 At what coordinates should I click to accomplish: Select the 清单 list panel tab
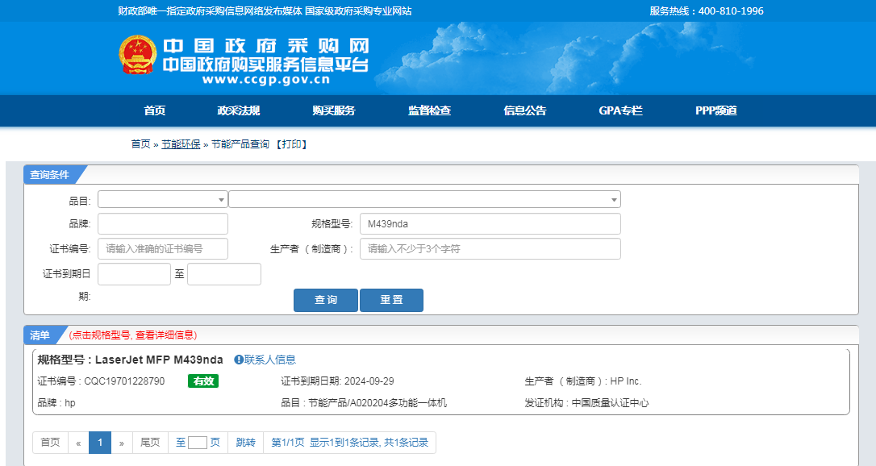40,335
